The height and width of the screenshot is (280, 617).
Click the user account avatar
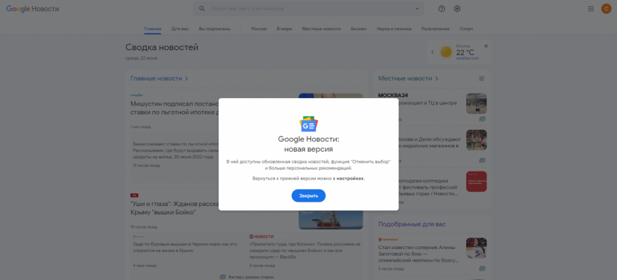[606, 9]
